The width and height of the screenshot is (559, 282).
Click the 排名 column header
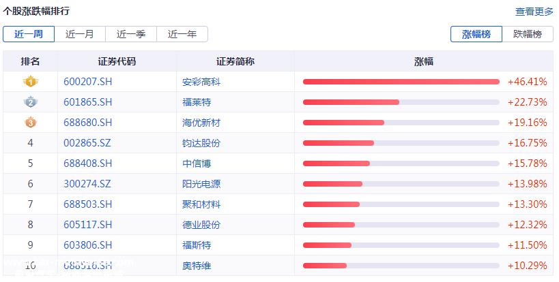pos(30,61)
